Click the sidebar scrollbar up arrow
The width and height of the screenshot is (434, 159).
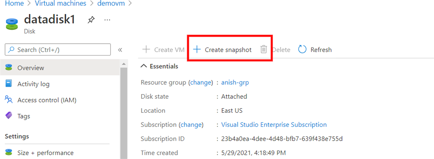point(123,64)
